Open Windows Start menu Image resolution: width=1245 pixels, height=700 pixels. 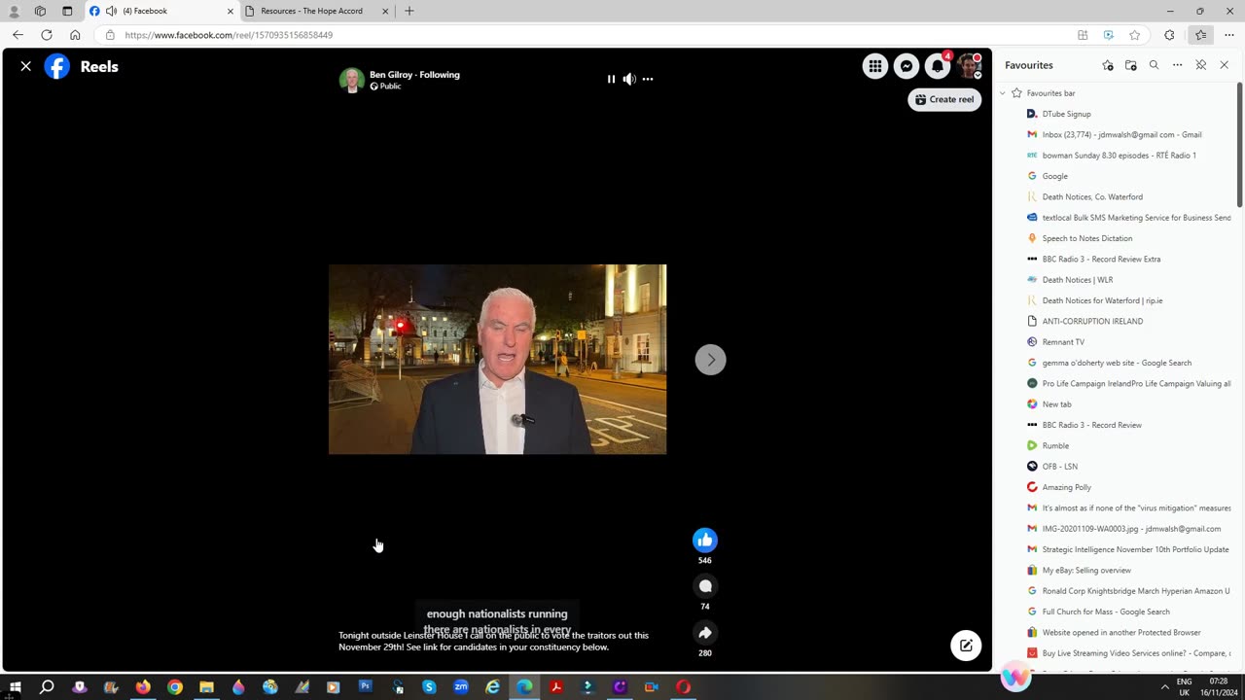coord(15,687)
